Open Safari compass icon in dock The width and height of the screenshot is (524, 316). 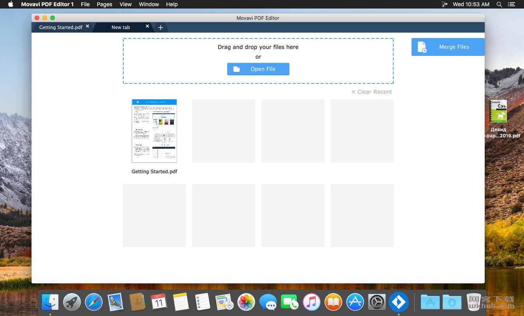point(94,302)
